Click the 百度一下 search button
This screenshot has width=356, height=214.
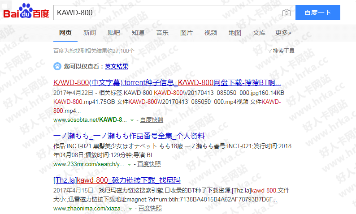[317, 13]
